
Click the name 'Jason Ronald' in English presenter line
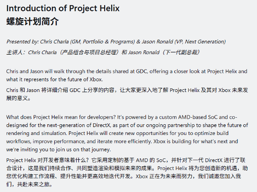tap(157, 42)
